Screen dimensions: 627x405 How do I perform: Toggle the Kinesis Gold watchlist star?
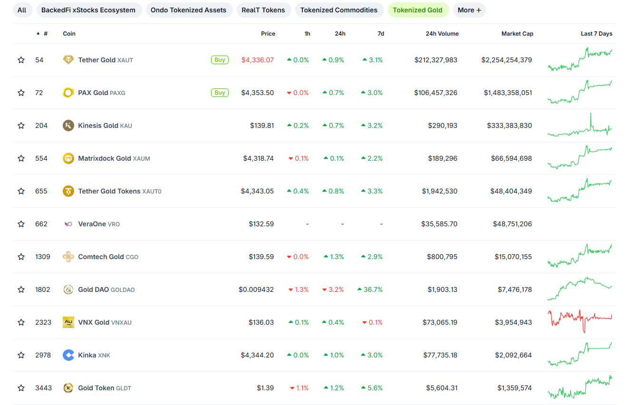click(x=21, y=125)
